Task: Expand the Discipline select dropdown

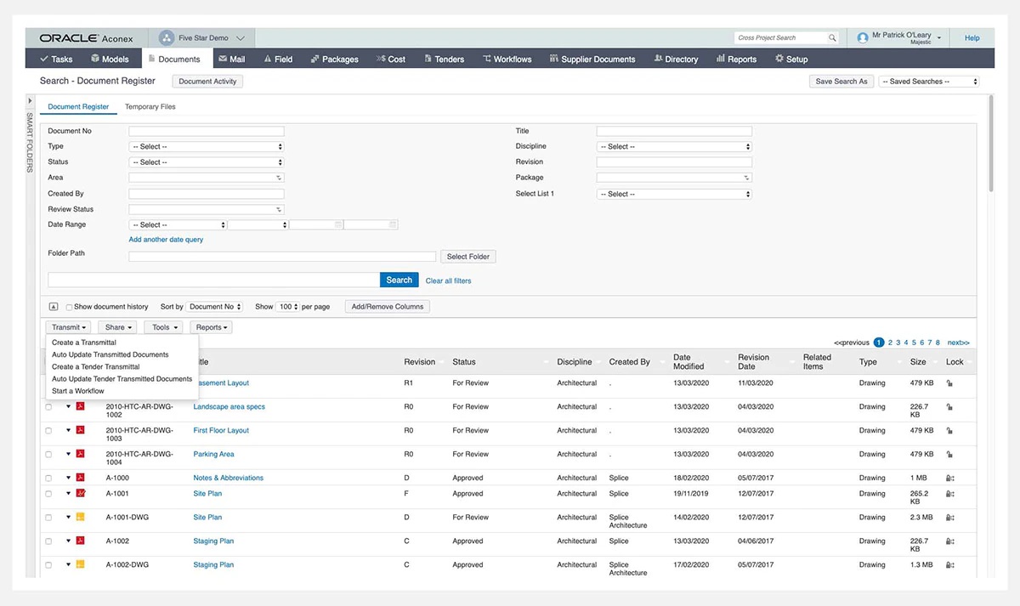Action: pyautogui.click(x=674, y=147)
